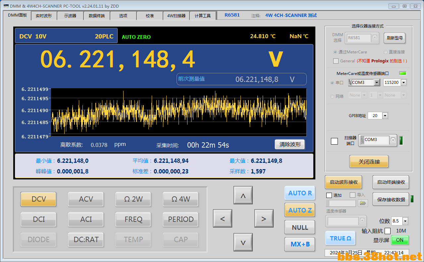Select the DMM面板 tab

point(17,15)
